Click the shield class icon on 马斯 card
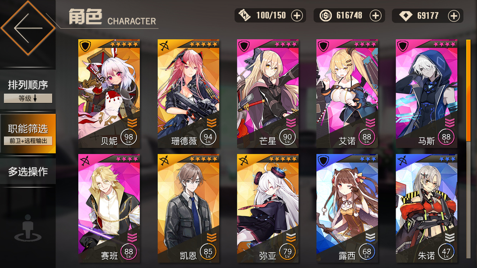 coord(403,46)
